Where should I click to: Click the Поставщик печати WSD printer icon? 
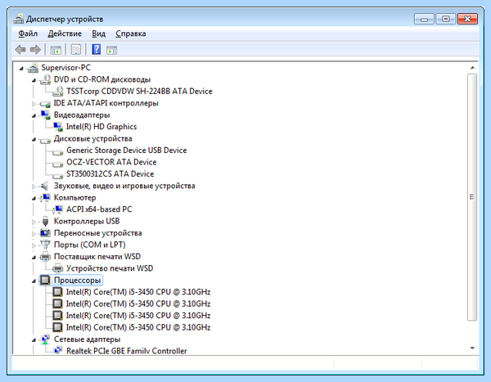(x=45, y=257)
